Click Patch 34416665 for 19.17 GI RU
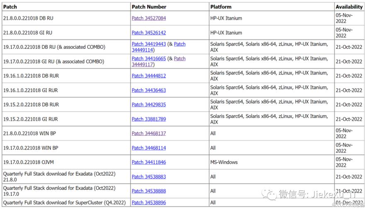The width and height of the screenshot is (369, 211). [148, 58]
